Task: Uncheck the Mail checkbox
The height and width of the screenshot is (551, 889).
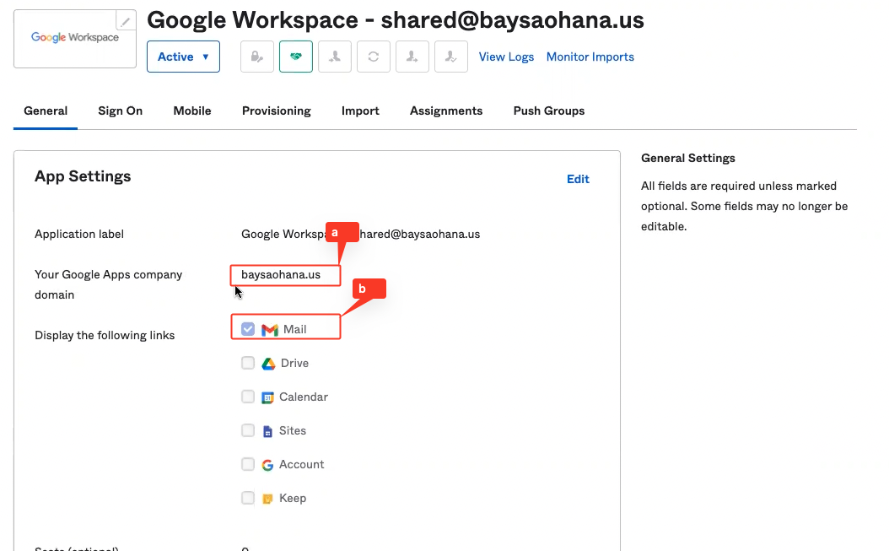Action: coord(248,329)
